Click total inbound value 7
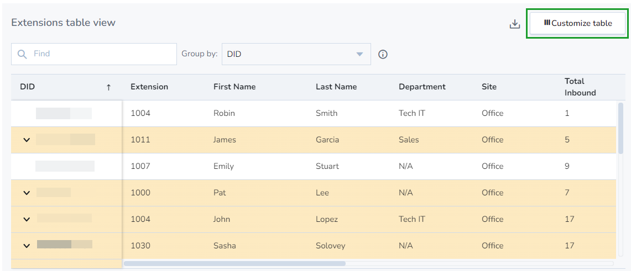 (x=567, y=193)
